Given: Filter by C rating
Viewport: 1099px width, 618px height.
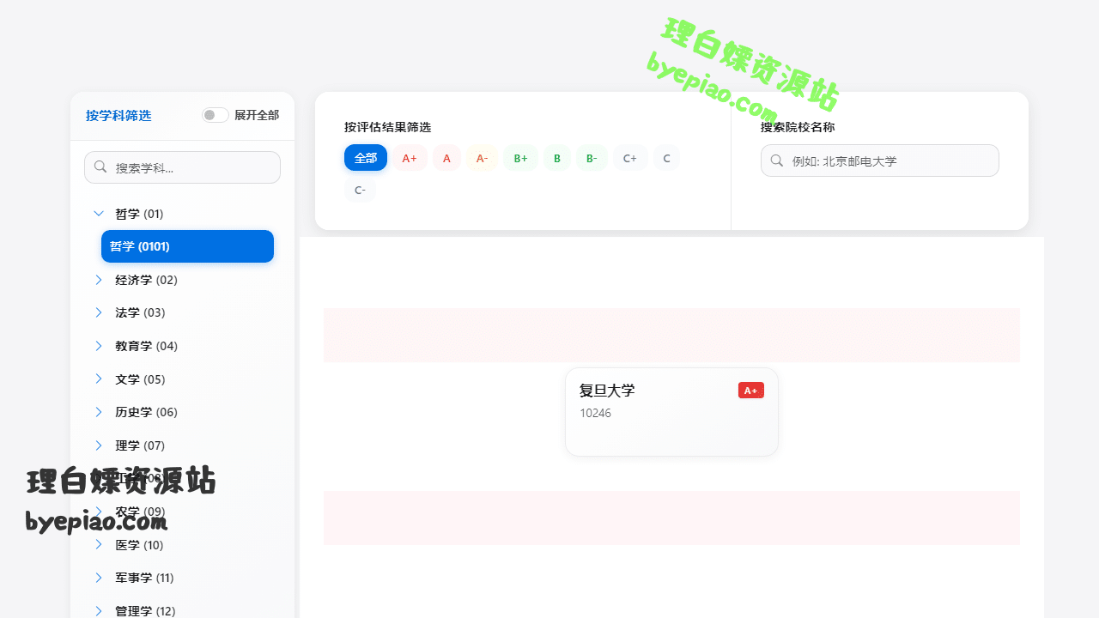Looking at the screenshot, I should tap(666, 158).
